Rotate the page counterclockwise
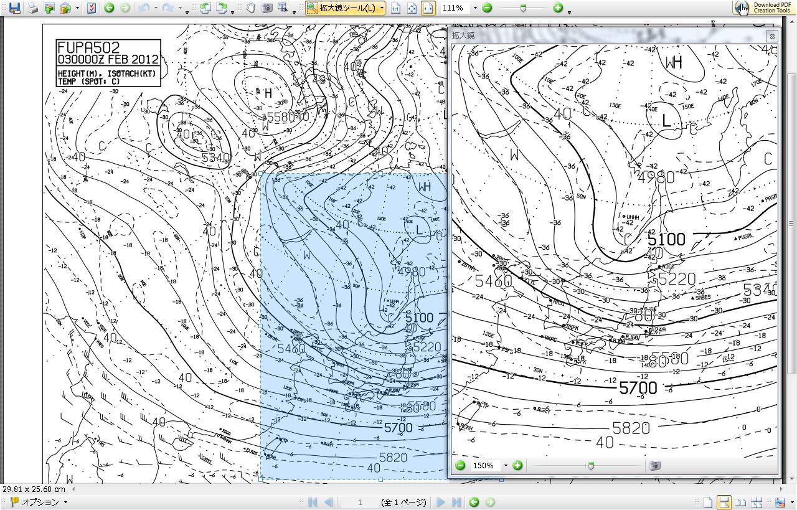 pos(205,8)
